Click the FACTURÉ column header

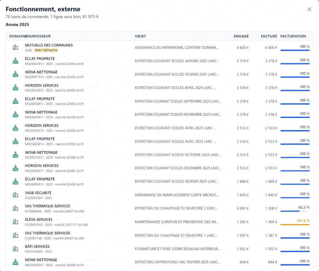[x=269, y=36]
